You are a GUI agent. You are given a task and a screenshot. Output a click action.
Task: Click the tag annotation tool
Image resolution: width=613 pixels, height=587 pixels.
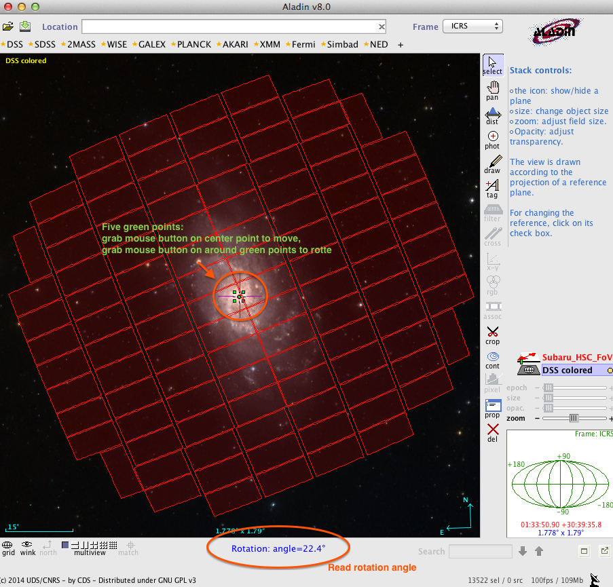[x=492, y=189]
